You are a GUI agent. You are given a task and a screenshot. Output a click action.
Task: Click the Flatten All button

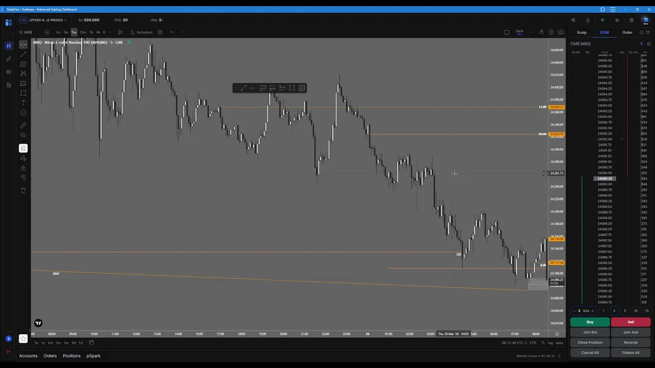(x=630, y=352)
